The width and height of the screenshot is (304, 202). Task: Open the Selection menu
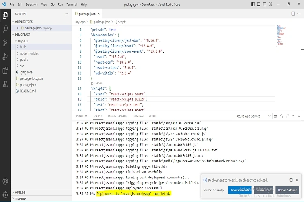tap(32, 4)
